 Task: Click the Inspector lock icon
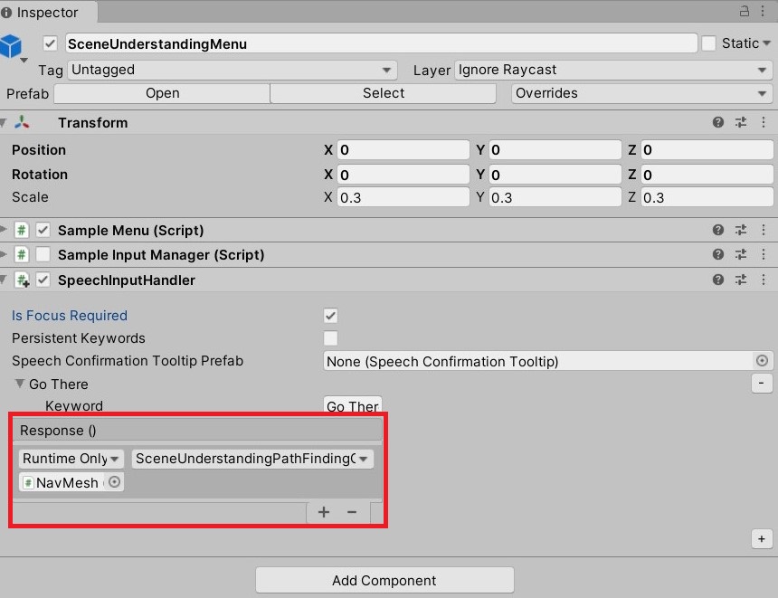[745, 11]
